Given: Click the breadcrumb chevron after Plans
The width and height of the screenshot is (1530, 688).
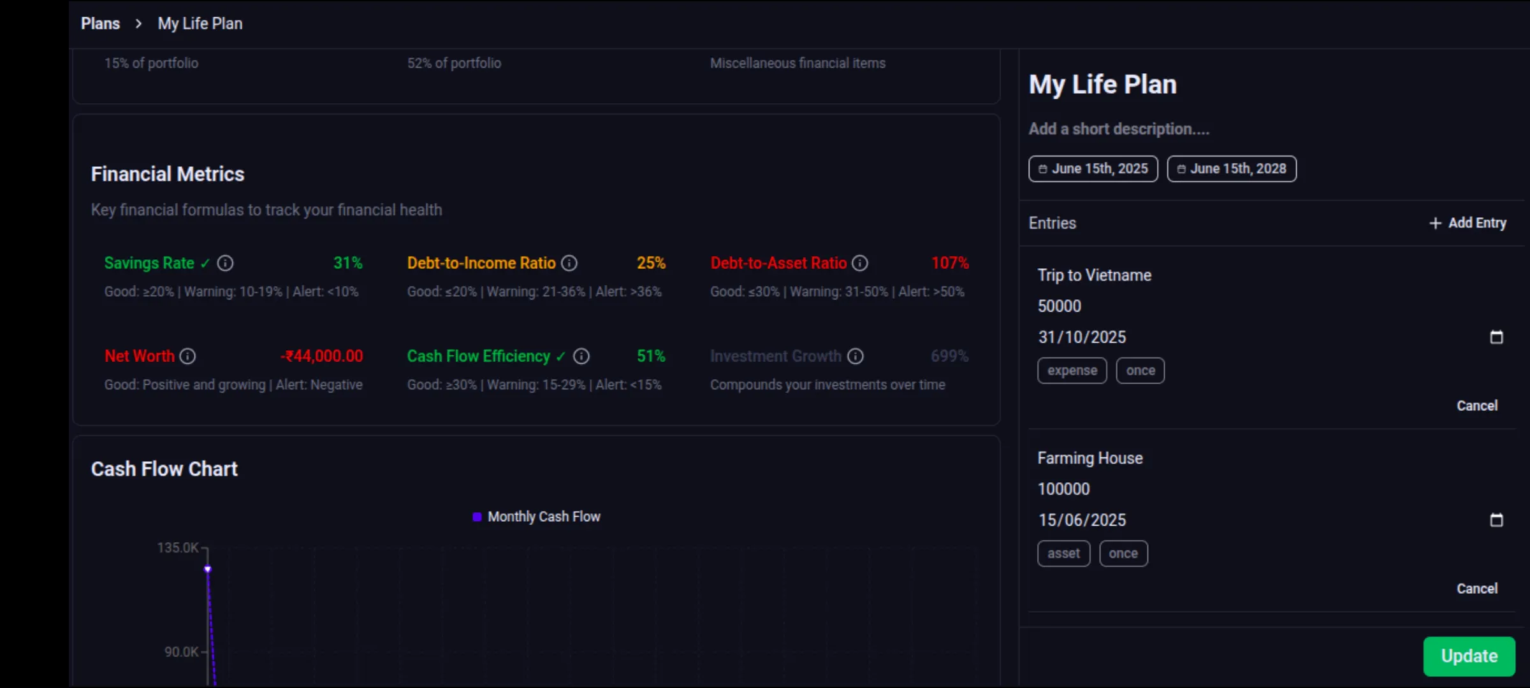Looking at the screenshot, I should pyautogui.click(x=138, y=24).
